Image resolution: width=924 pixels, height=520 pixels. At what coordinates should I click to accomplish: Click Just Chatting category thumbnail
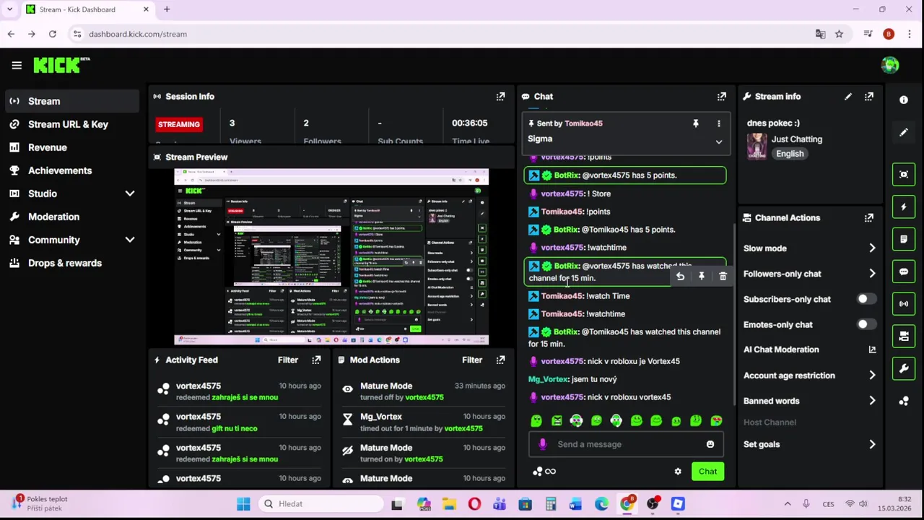[x=757, y=146]
